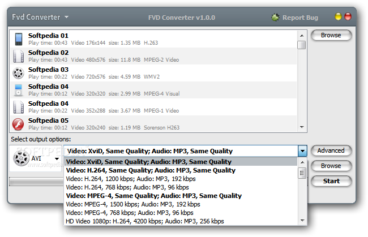
Task: Choose Video: MPEG-4, Same Quality preset
Action: coord(180,196)
